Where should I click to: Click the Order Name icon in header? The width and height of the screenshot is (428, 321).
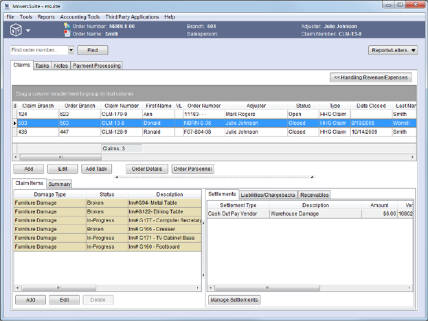click(67, 34)
